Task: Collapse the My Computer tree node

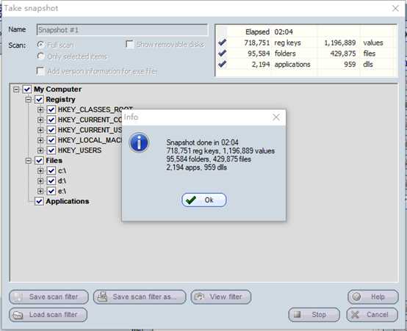Action: pyautogui.click(x=16, y=90)
